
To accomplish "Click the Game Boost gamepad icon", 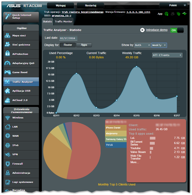I will (8, 72).
